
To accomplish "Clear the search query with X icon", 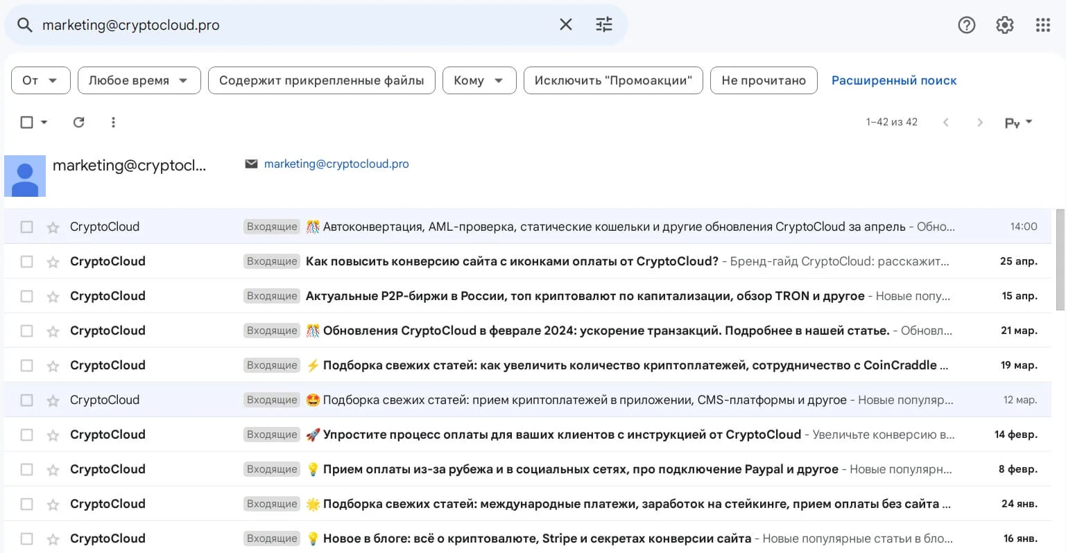I will point(566,25).
